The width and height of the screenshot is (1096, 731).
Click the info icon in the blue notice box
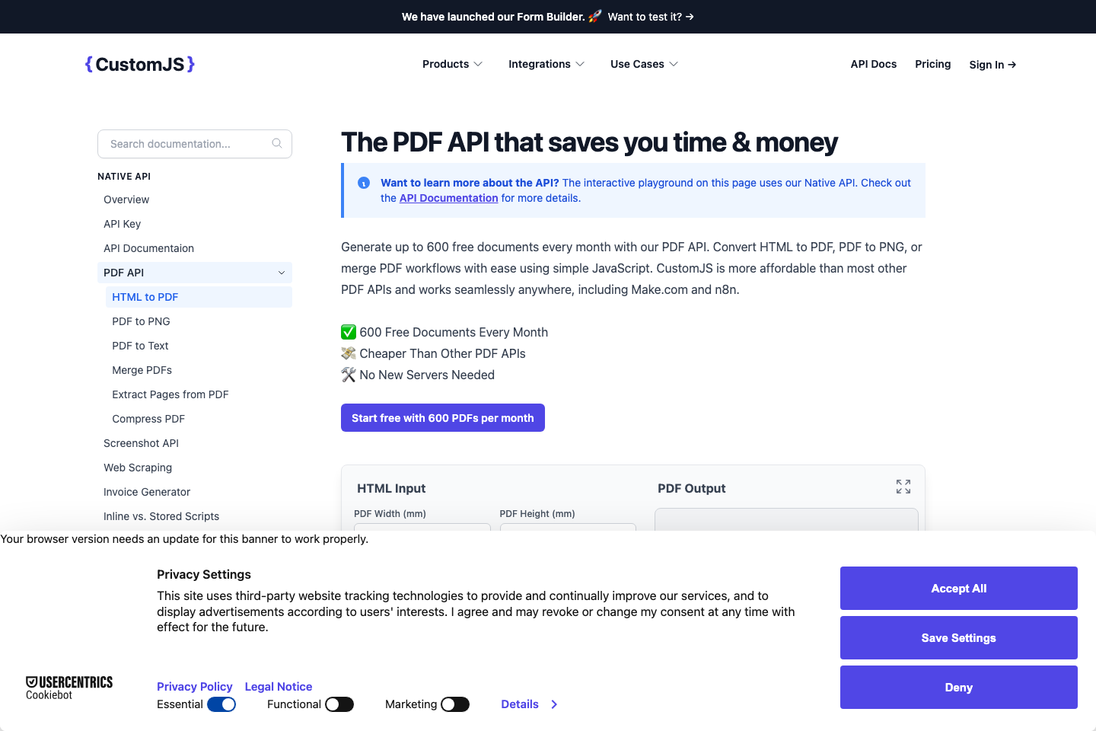[364, 183]
